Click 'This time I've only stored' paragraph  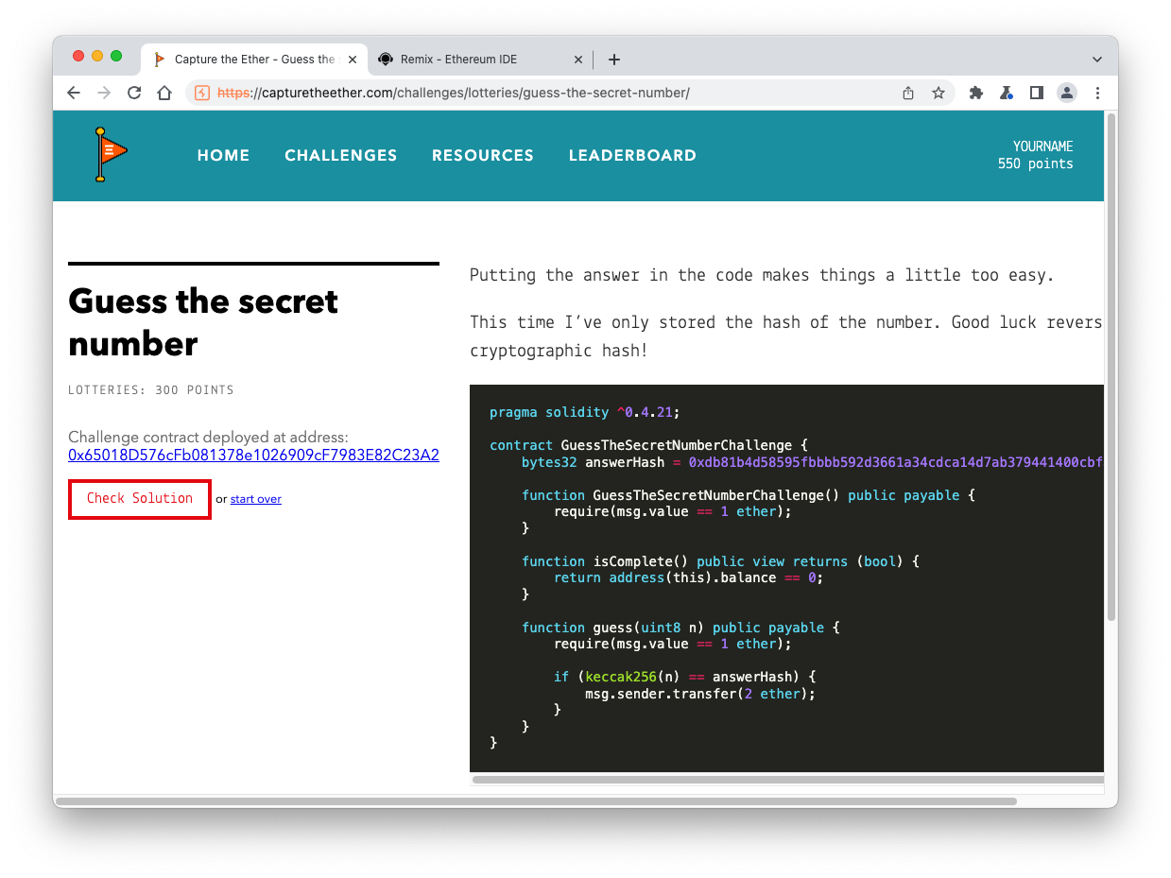[786, 336]
